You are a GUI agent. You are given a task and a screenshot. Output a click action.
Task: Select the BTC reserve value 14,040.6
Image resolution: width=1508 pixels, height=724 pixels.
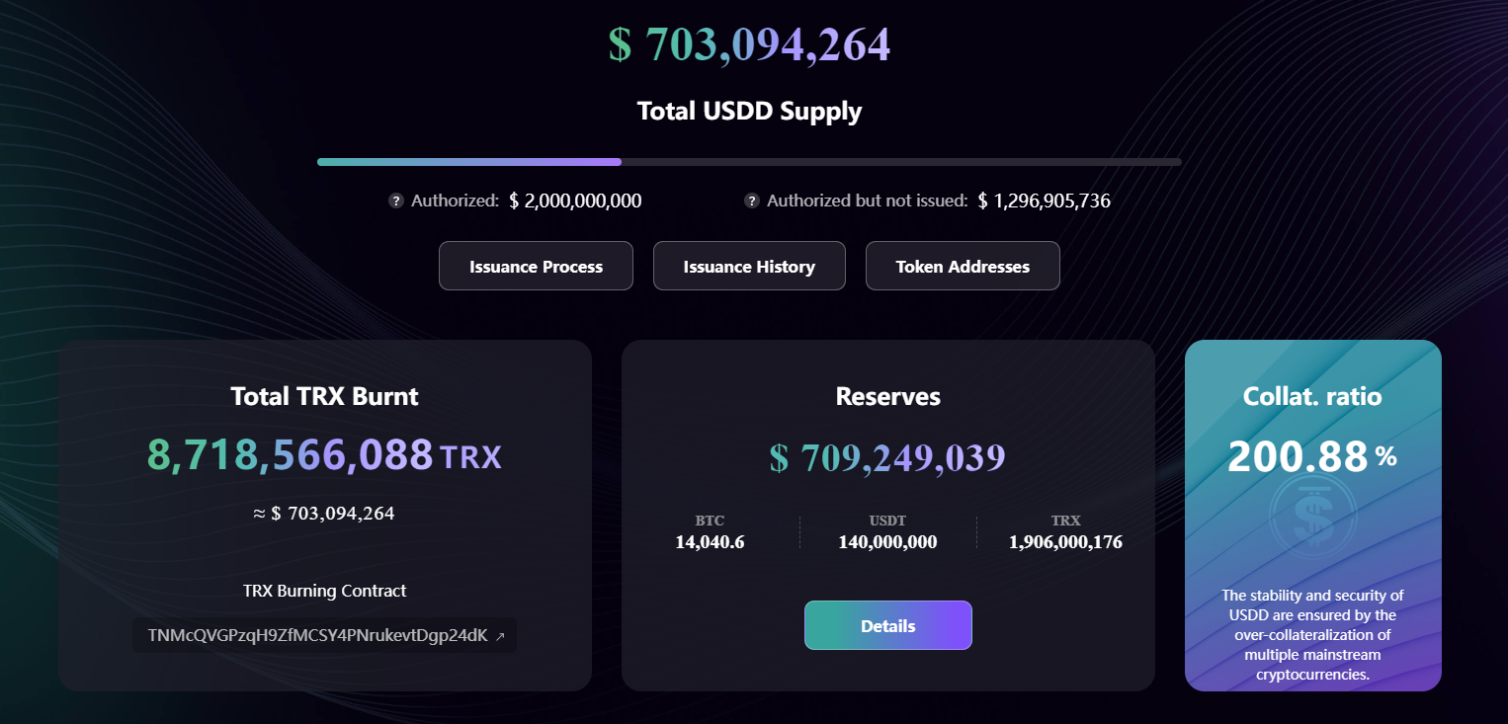710,542
